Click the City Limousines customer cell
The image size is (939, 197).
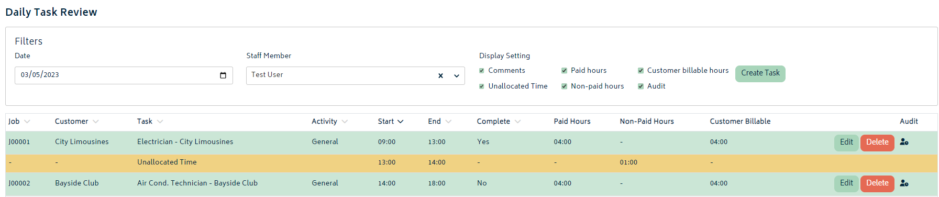[x=82, y=142]
